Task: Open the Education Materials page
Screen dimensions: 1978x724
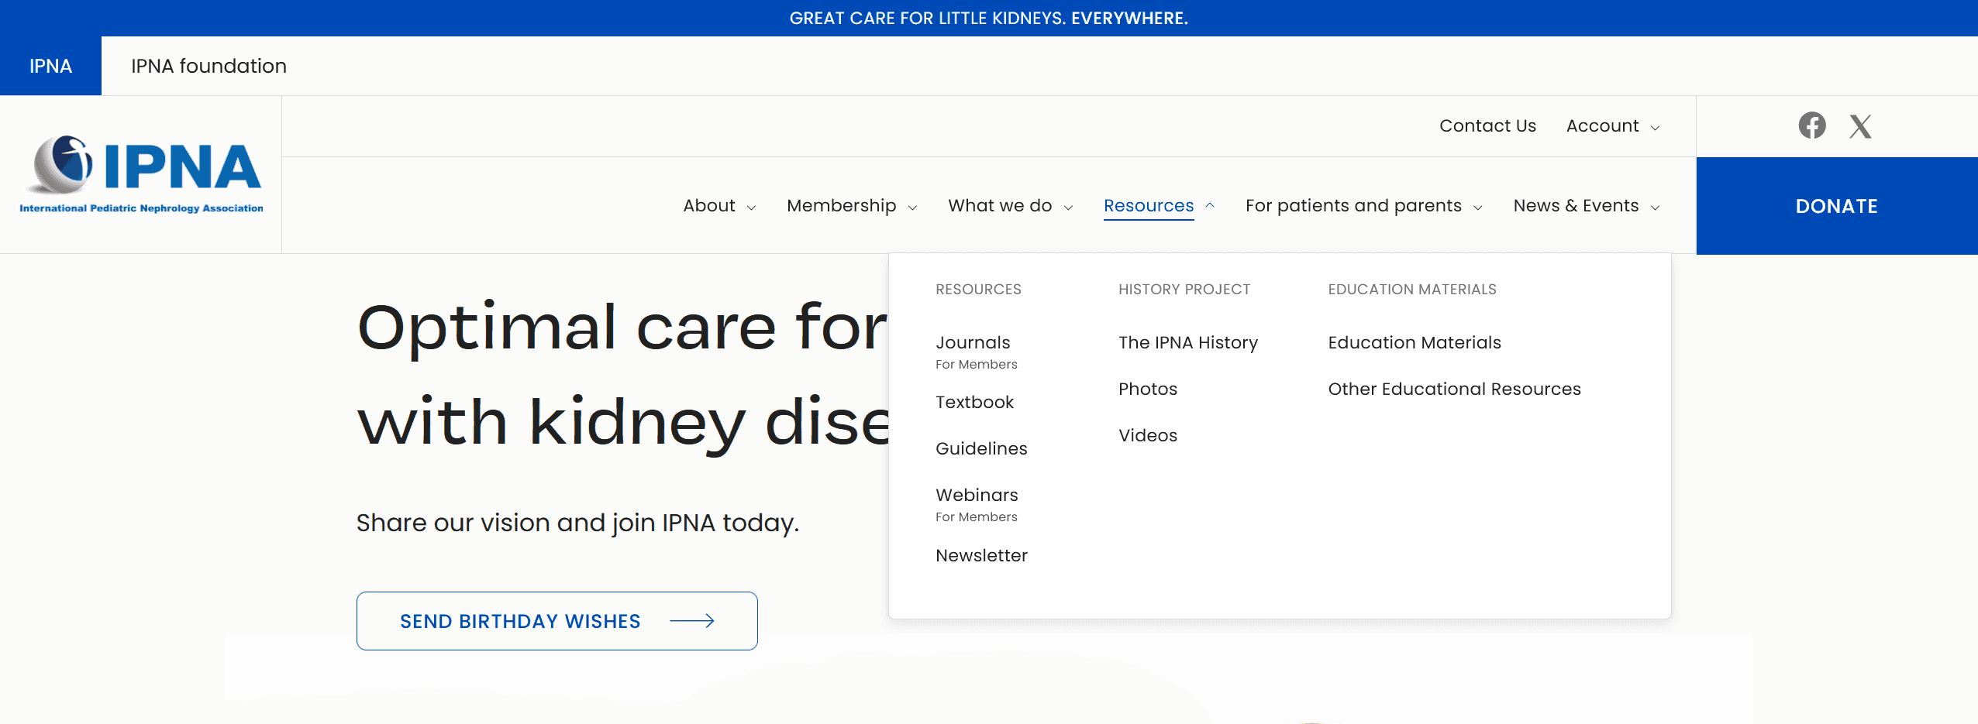Action: [x=1414, y=341]
